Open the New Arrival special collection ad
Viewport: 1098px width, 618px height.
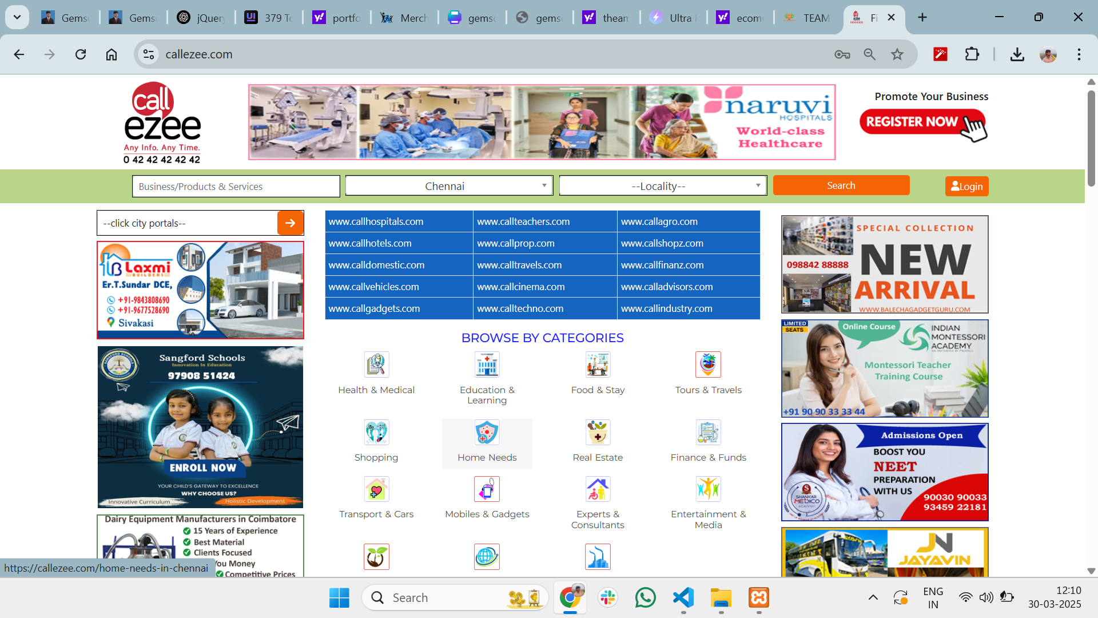pos(885,264)
